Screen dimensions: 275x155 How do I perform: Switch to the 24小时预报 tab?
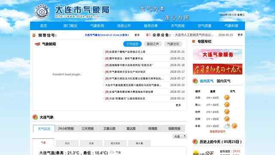(x=66, y=129)
